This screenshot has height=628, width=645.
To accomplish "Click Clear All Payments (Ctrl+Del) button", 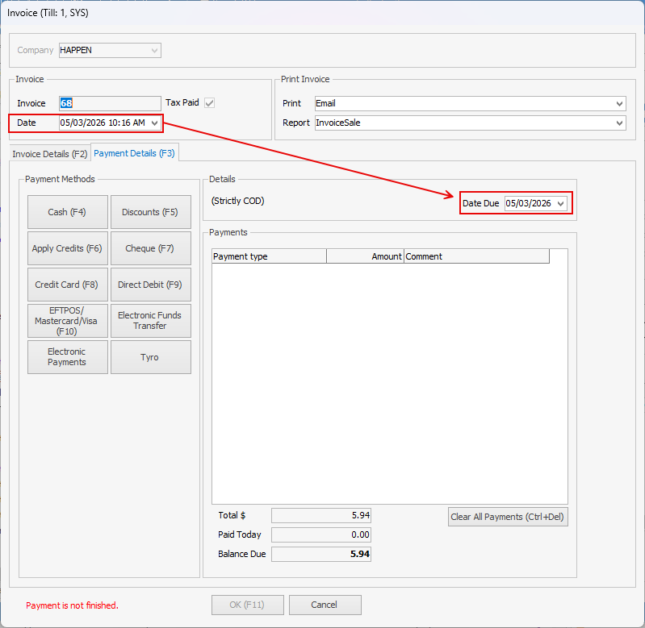I will click(x=508, y=517).
